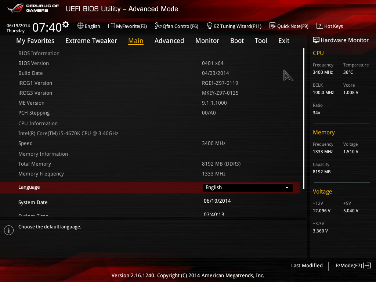The height and width of the screenshot is (282, 376).
Task: Click BIOS Version value 0401 x64
Action: (213, 63)
